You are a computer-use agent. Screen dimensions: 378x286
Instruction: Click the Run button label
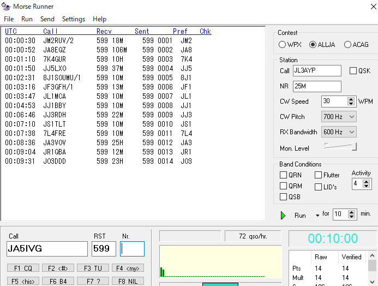point(300,216)
